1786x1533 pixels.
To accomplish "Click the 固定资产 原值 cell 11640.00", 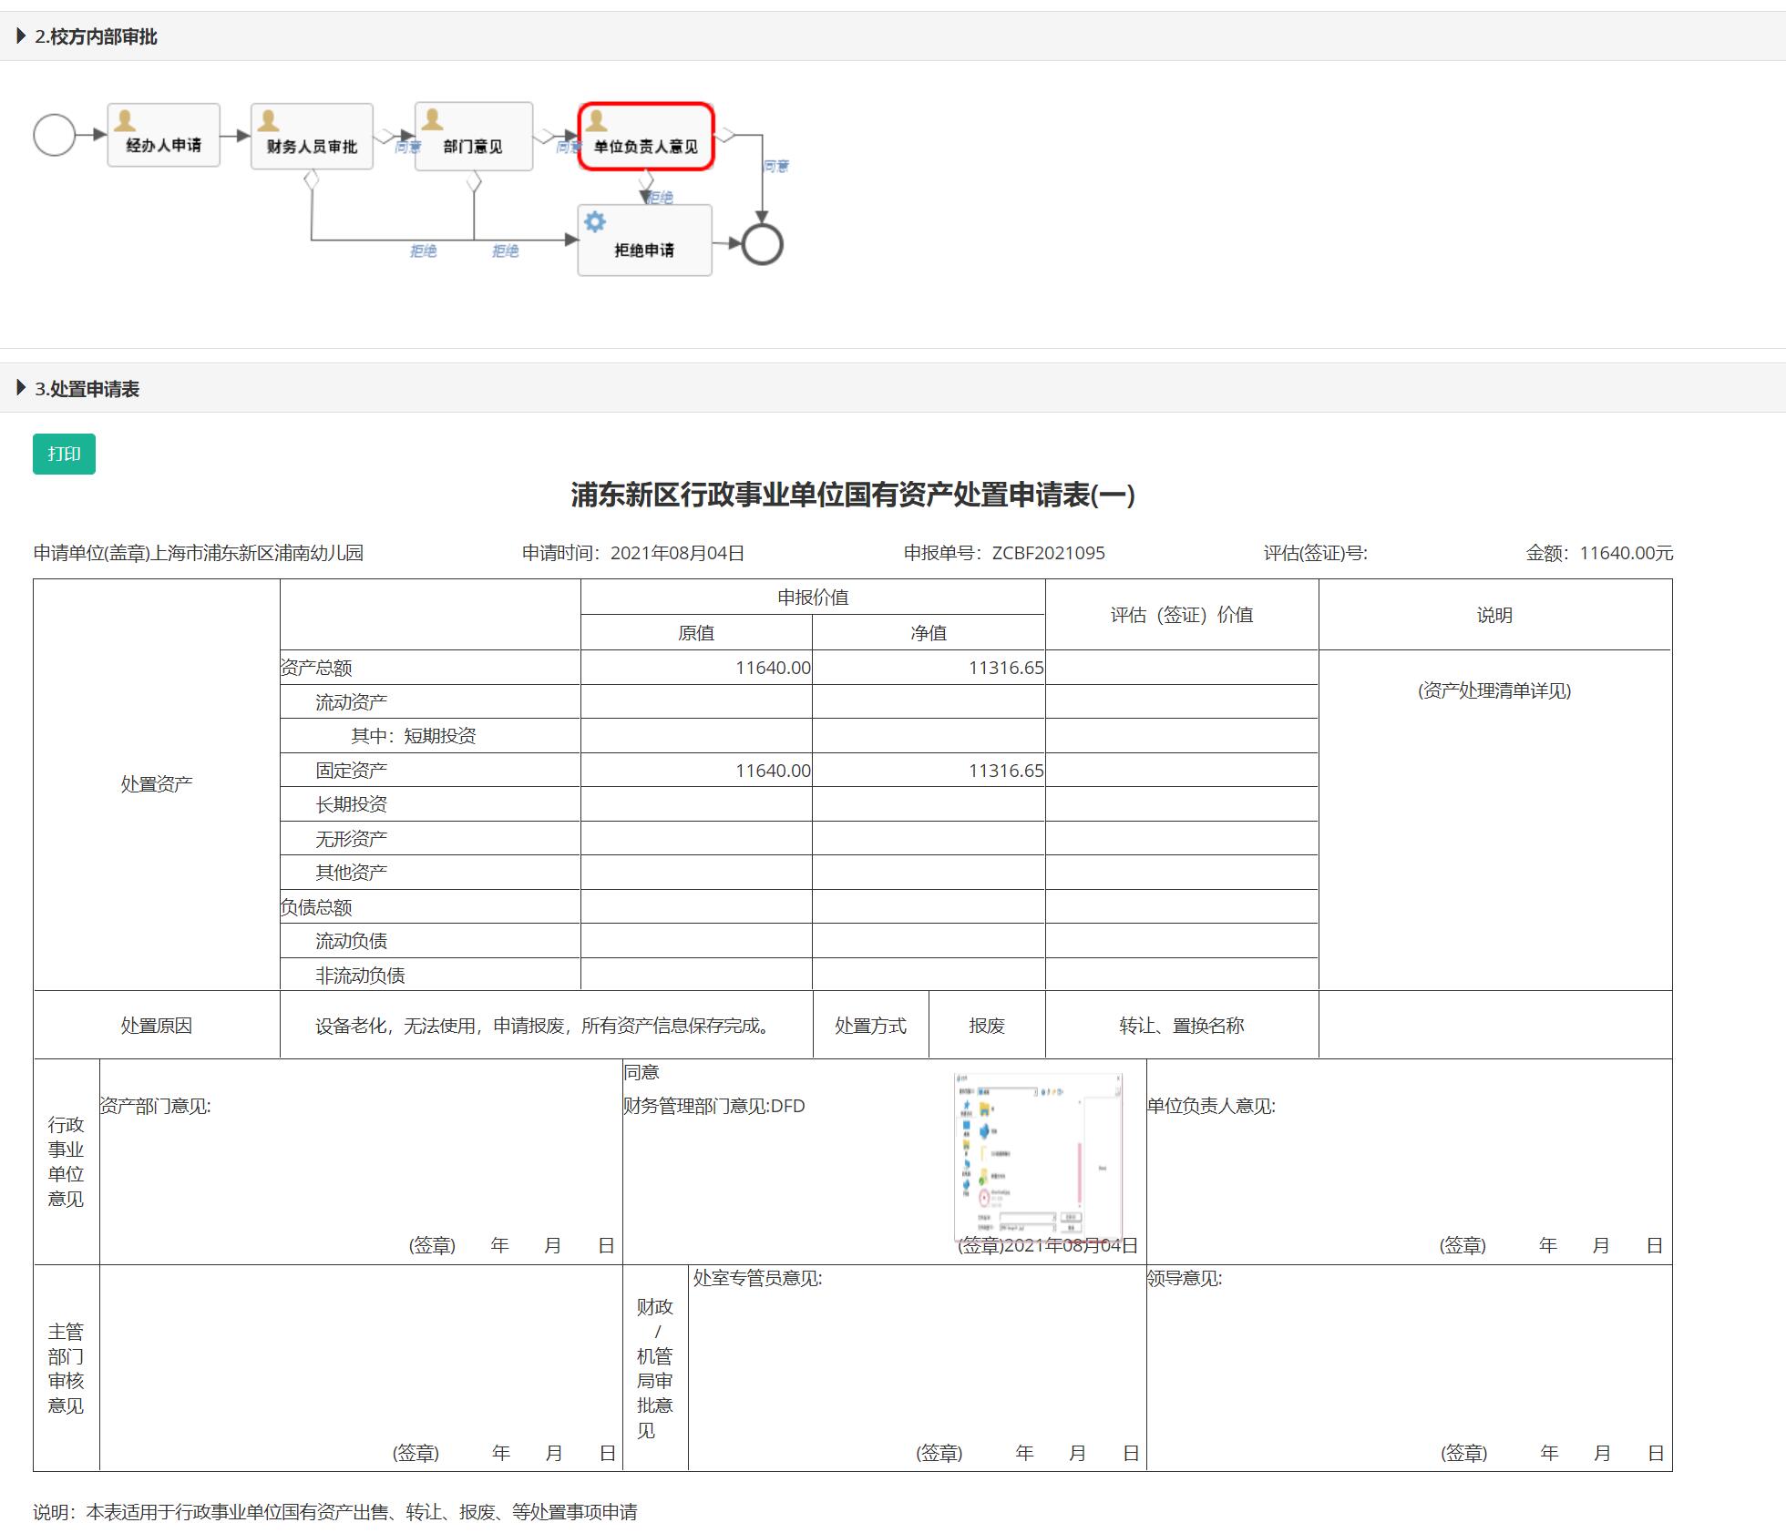I will pos(772,771).
